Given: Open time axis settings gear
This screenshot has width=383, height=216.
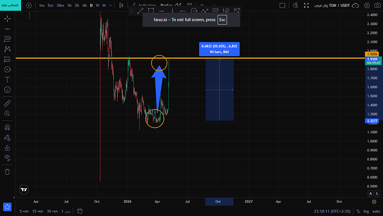Looking at the screenshot, I should click(374, 202).
